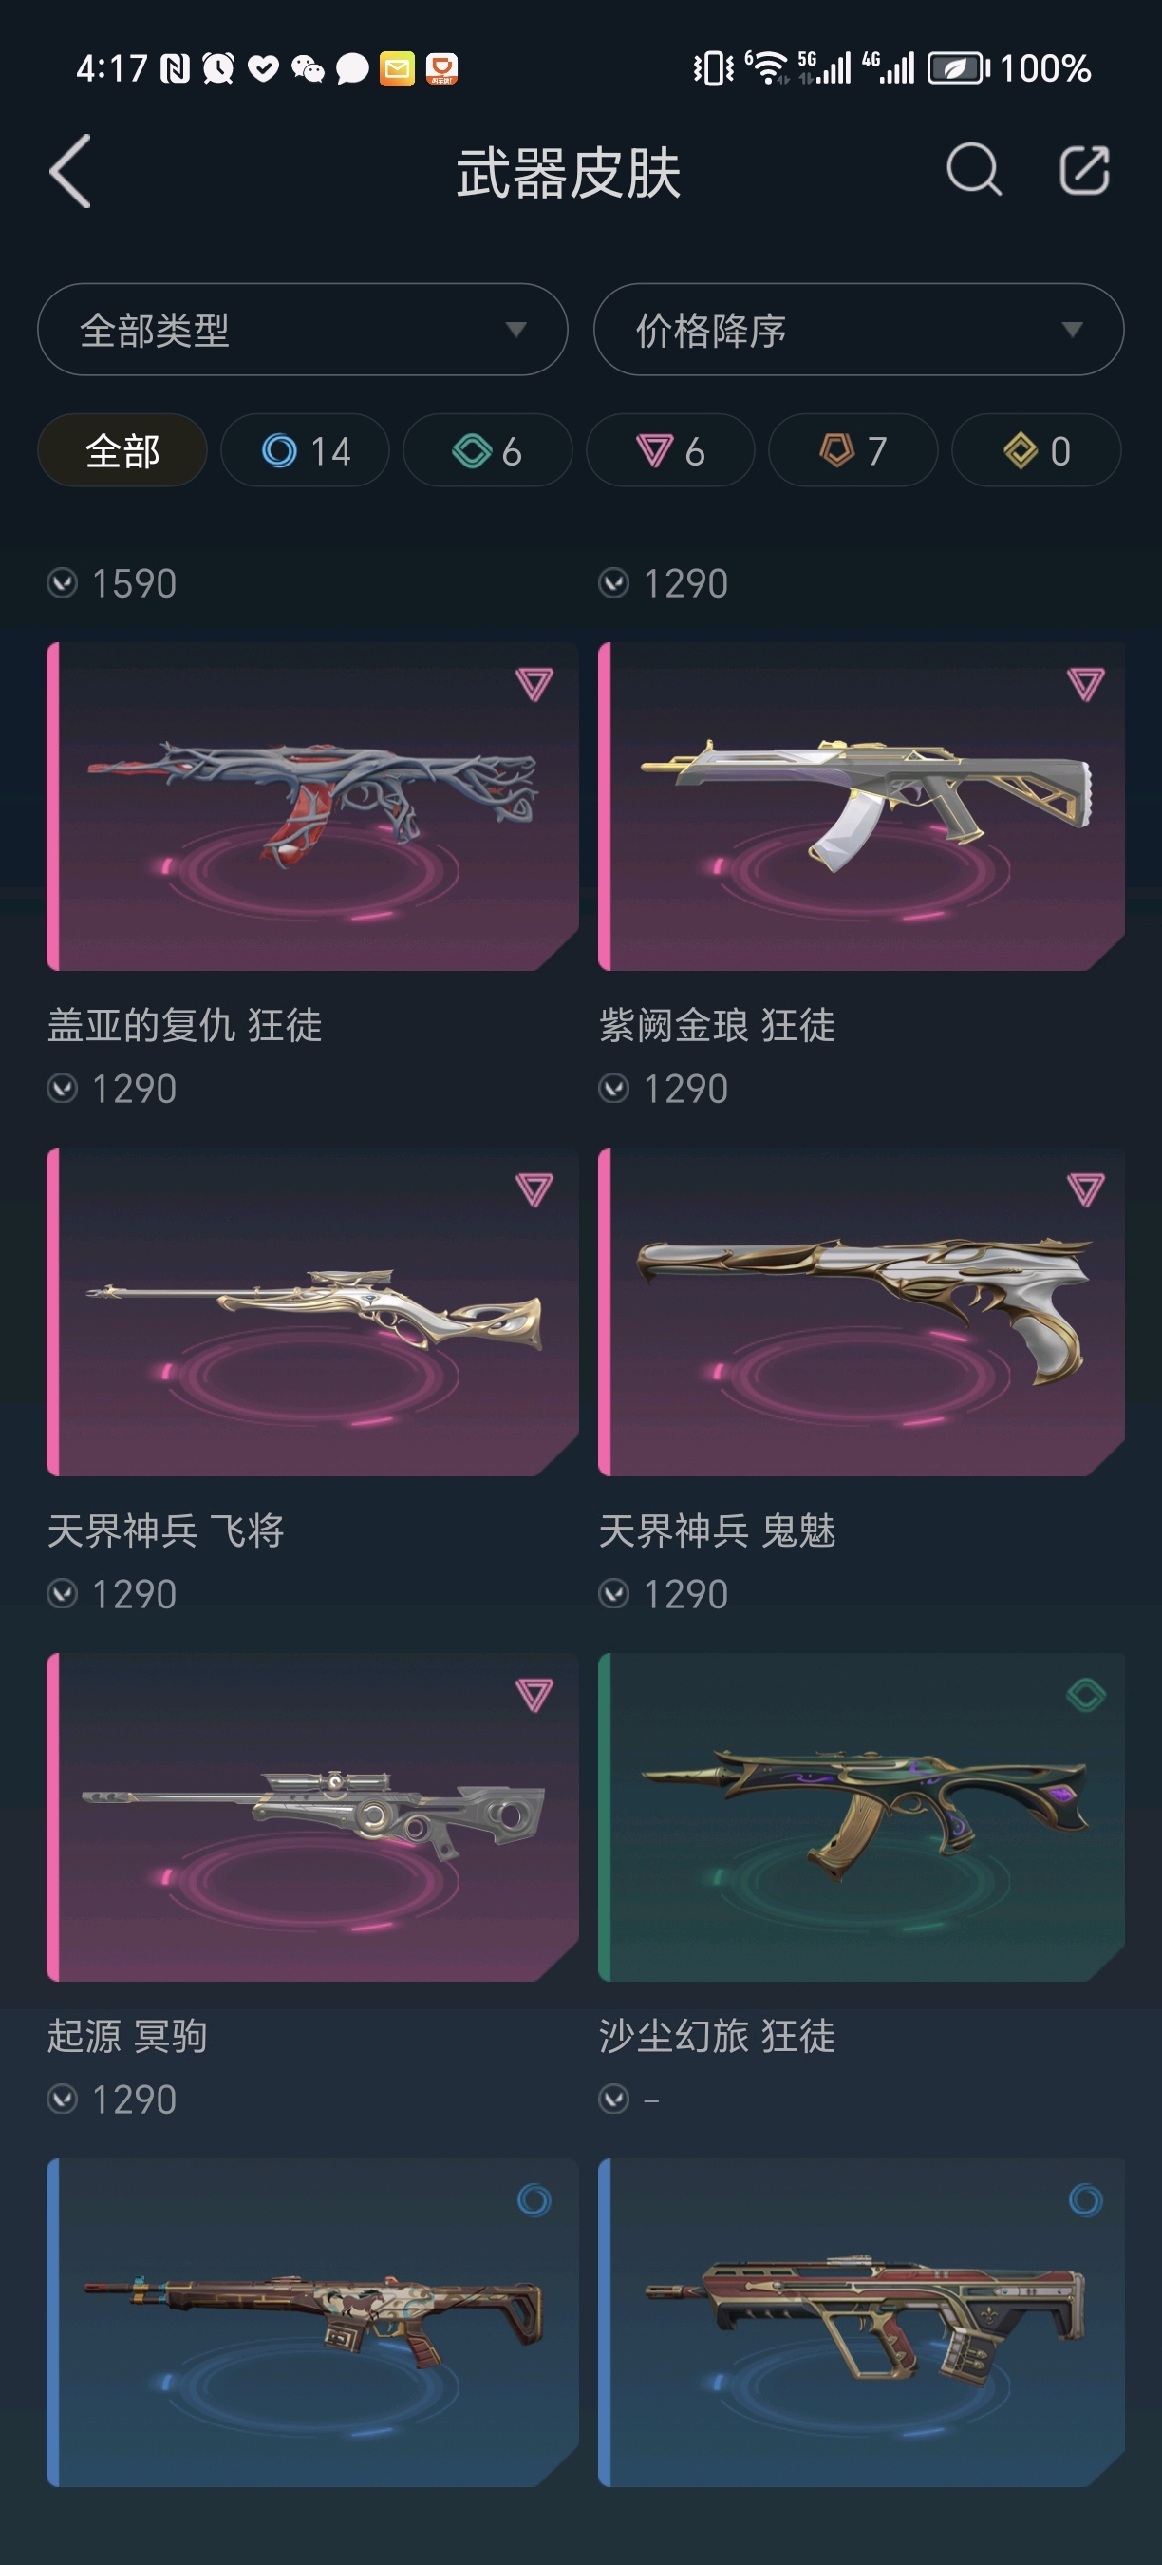
Task: Tap the back arrow icon
Action: point(70,171)
